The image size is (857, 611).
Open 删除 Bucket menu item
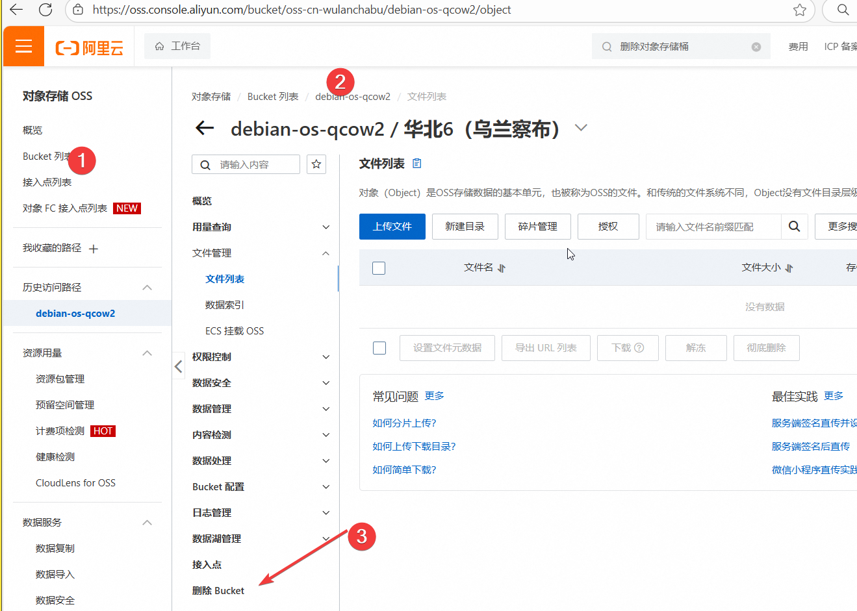tap(218, 591)
